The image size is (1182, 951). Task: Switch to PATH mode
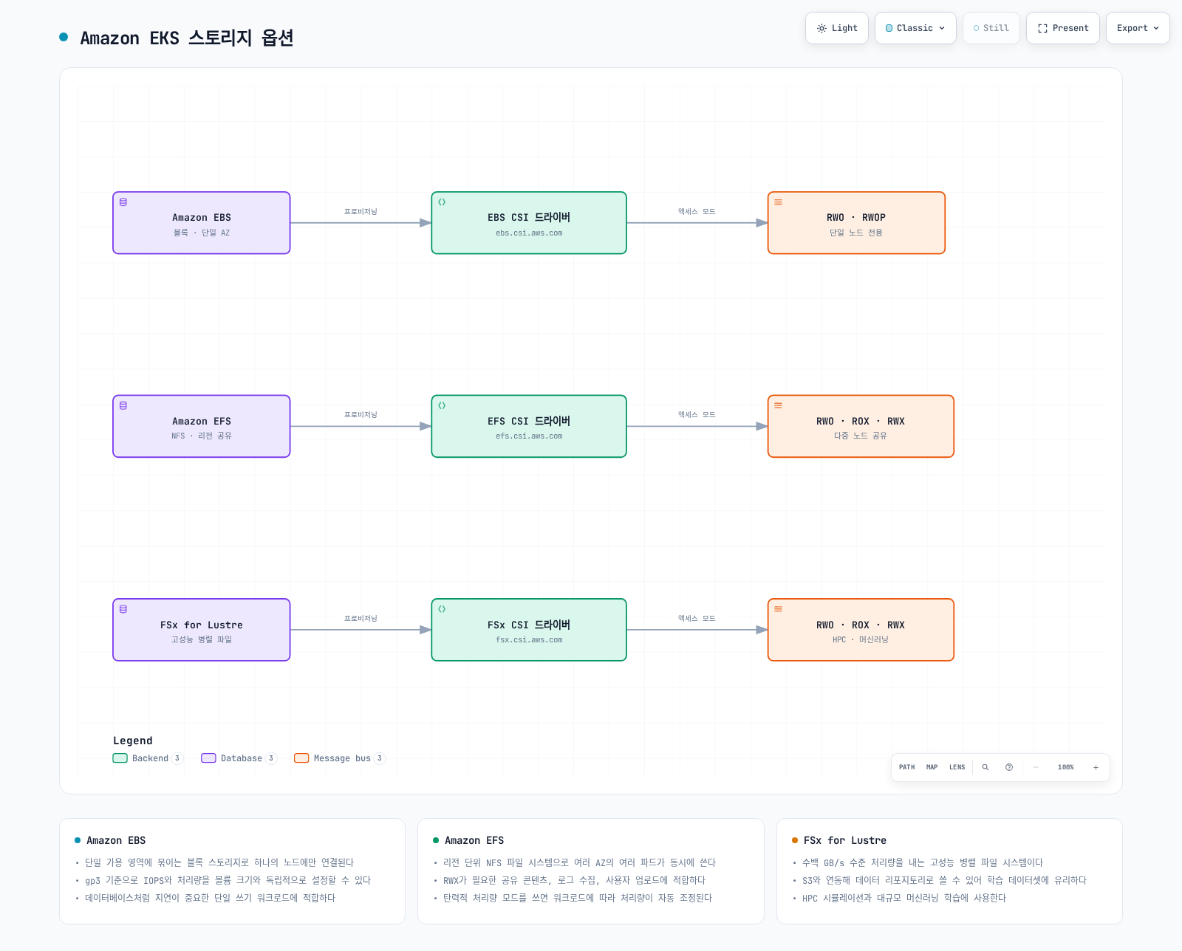coord(906,767)
